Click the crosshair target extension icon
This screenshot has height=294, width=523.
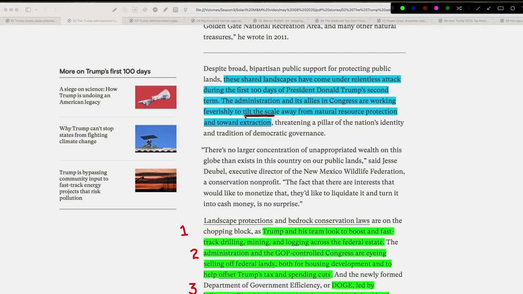(145, 10)
